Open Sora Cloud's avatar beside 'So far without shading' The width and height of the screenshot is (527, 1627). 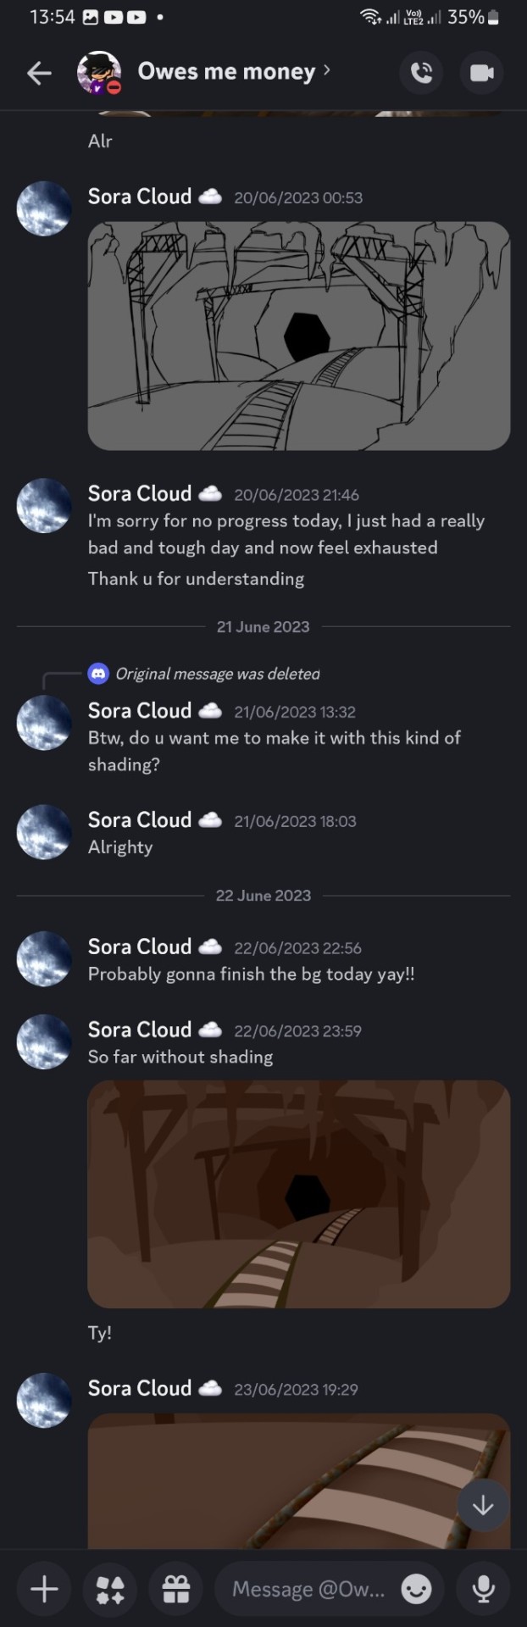pyautogui.click(x=44, y=1042)
